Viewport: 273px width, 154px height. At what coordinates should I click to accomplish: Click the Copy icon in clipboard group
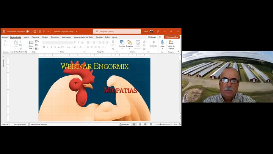coord(20,45)
